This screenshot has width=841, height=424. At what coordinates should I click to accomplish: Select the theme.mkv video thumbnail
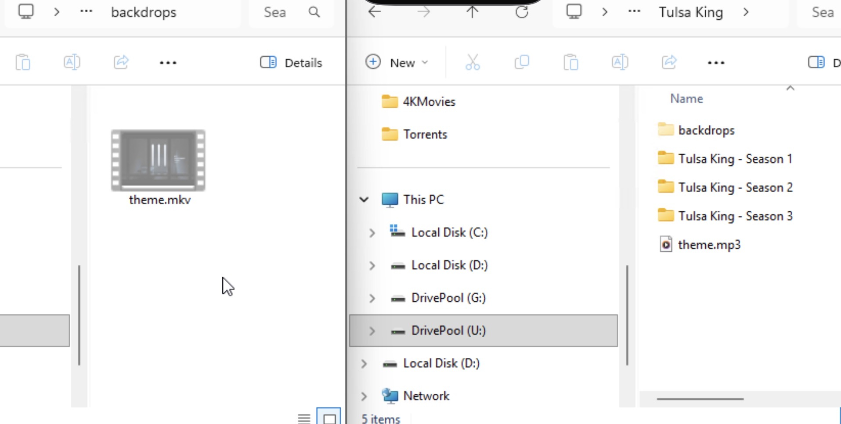pos(159,167)
